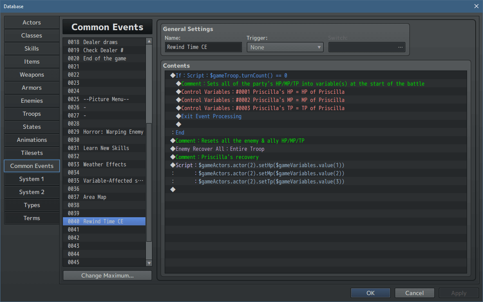Screen dimensions: 483x302
Task: Click the event list scroll-up arrow
Action: pos(149,41)
